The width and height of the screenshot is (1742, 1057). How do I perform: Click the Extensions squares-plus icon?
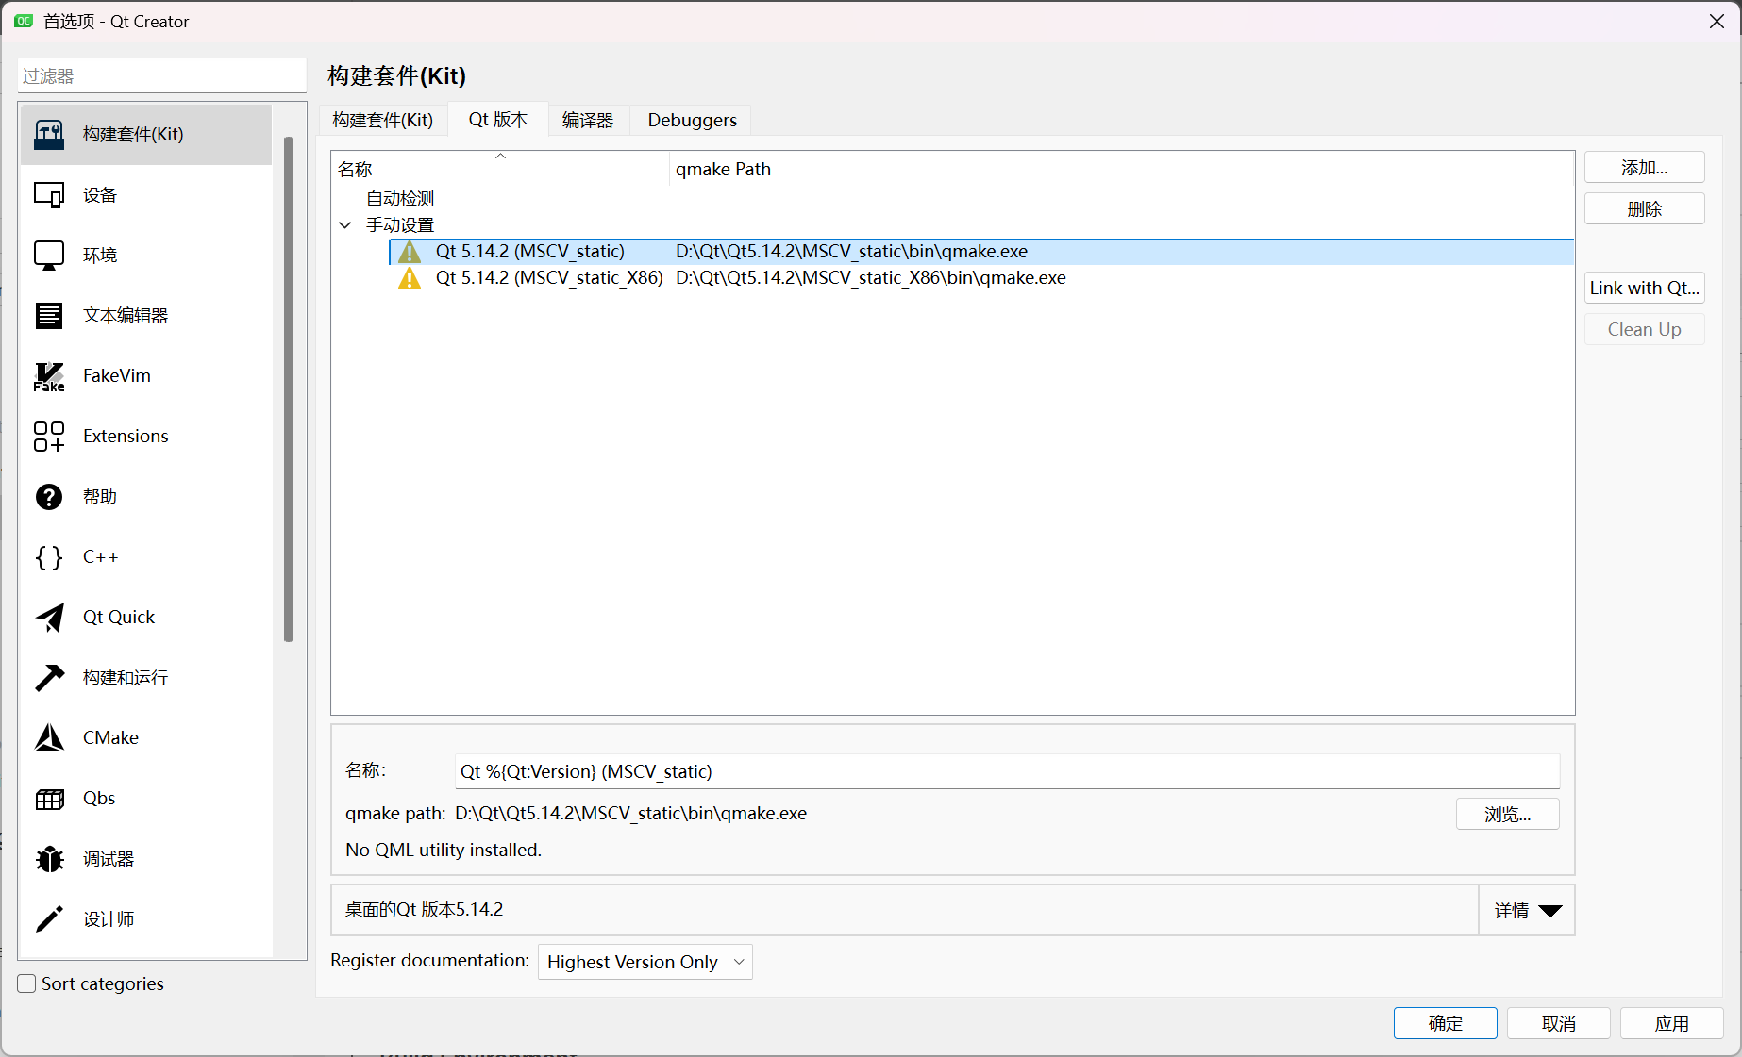[49, 437]
